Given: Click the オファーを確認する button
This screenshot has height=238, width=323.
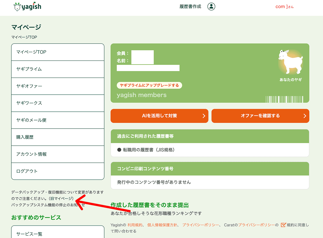Looking at the screenshot, I should (x=260, y=116).
